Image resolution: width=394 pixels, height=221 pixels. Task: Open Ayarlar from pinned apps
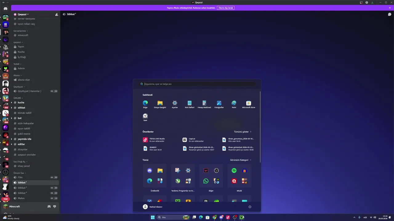175,104
